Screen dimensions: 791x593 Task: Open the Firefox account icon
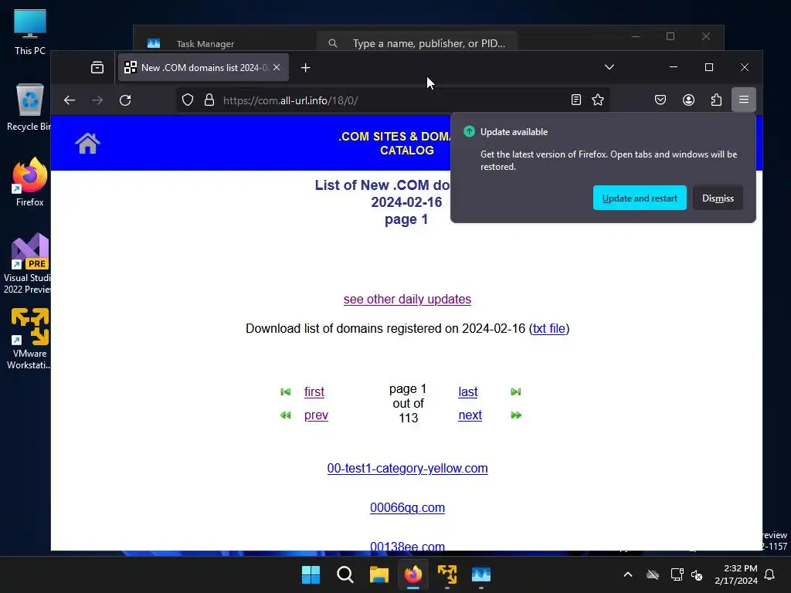click(x=688, y=100)
